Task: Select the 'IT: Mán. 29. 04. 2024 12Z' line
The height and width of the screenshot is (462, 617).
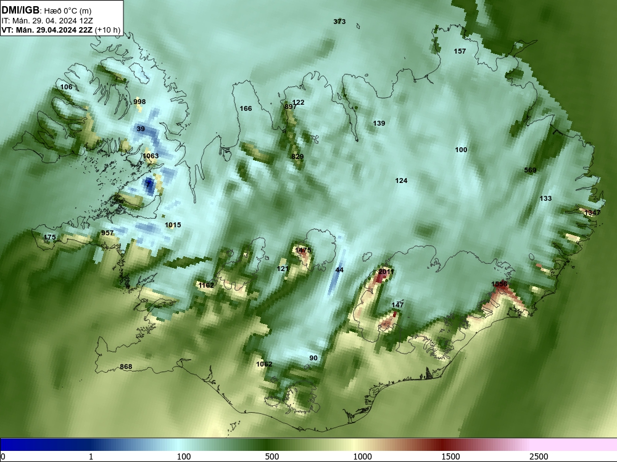Action: (x=48, y=21)
